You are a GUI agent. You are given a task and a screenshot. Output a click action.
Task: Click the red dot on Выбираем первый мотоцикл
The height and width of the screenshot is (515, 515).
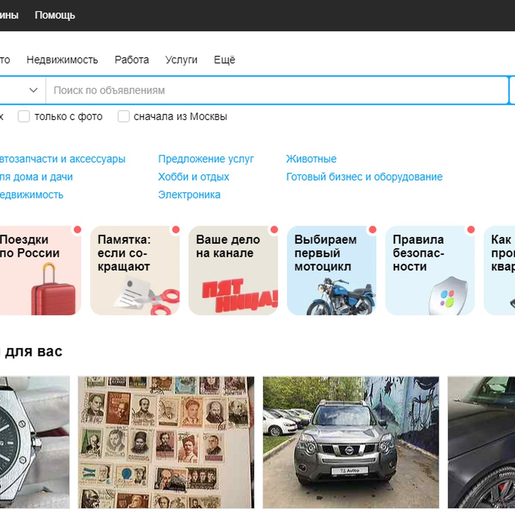pyautogui.click(x=373, y=230)
